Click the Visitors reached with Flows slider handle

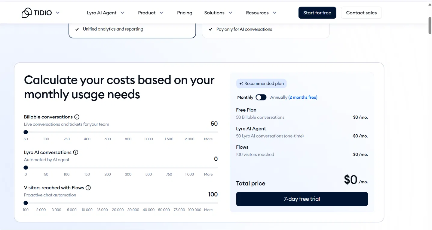coord(26,203)
